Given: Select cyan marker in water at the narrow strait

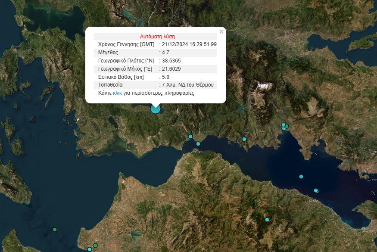Looking at the screenshot, I should [198, 144].
